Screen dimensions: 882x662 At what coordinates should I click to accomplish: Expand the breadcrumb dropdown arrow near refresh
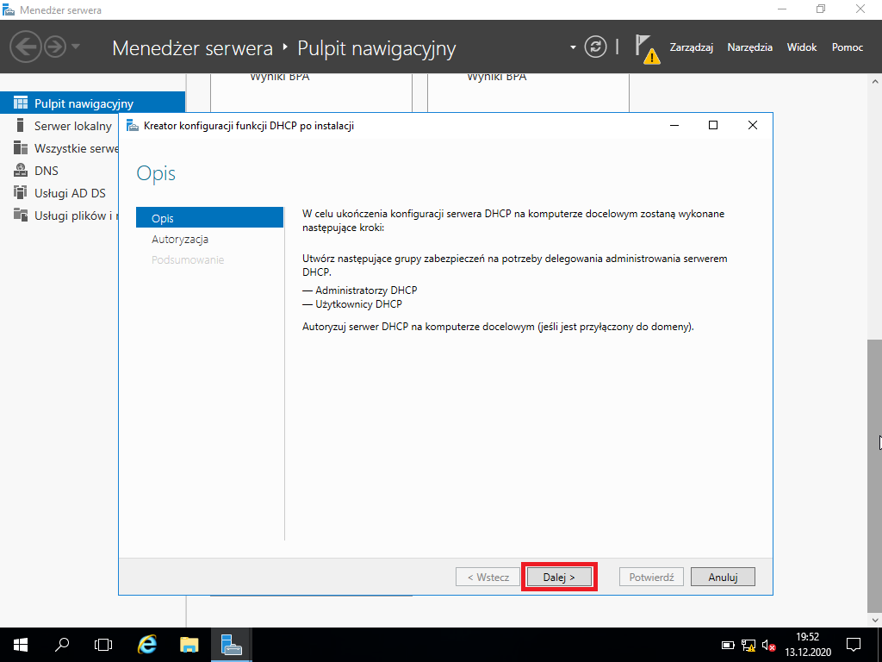[x=573, y=47]
